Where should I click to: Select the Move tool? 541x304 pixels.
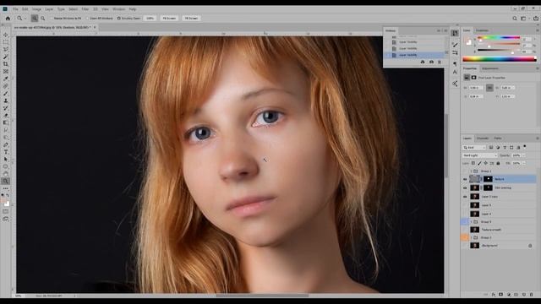point(6,35)
